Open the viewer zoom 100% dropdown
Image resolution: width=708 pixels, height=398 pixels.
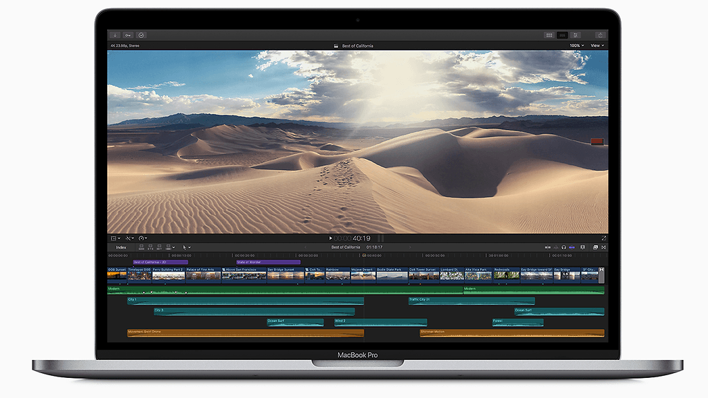pos(575,46)
